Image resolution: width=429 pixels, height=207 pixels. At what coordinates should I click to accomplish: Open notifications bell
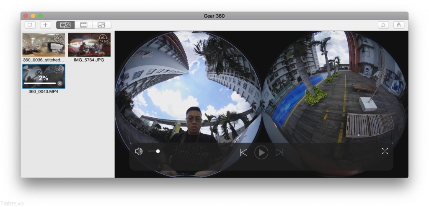pyautogui.click(x=383, y=25)
